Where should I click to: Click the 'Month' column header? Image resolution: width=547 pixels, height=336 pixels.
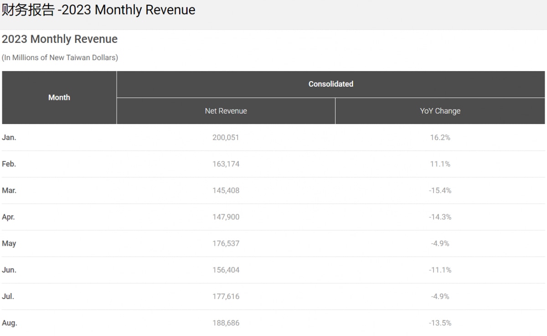59,98
